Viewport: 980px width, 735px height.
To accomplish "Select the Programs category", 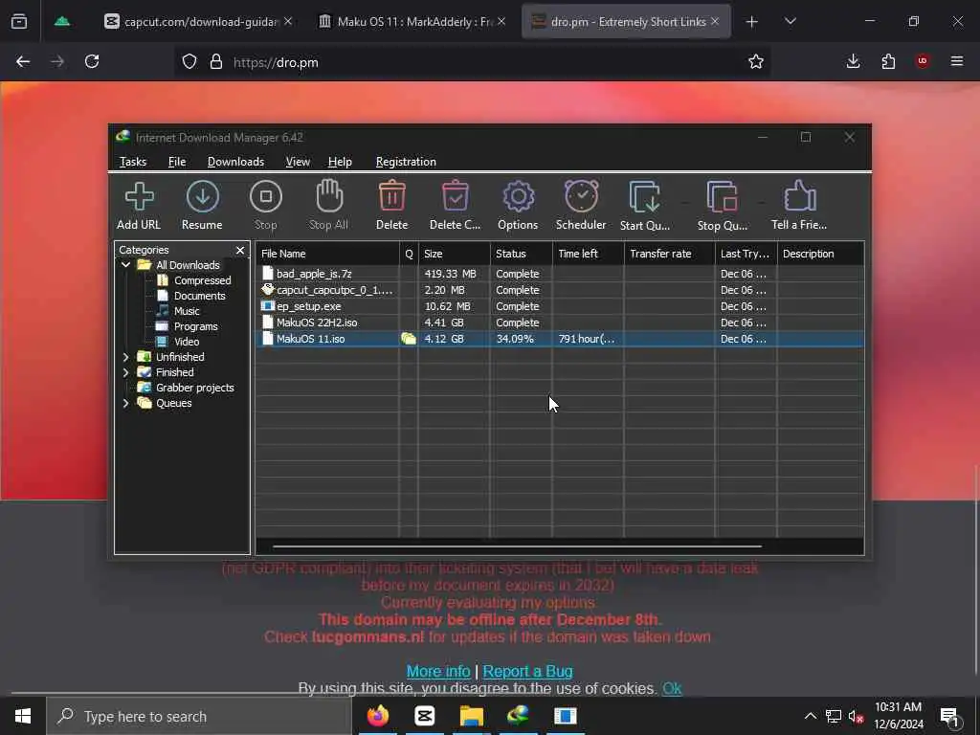I will [x=195, y=326].
